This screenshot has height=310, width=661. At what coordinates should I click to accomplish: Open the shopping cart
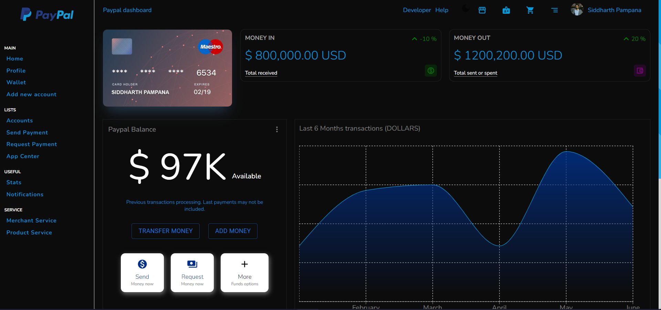pyautogui.click(x=530, y=10)
